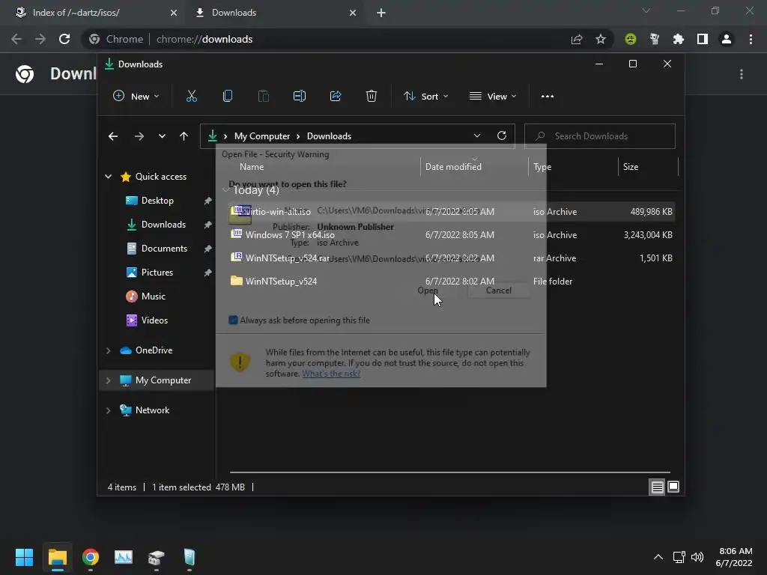Click the Share icon in Explorer toolbar
The image size is (767, 575).
336,97
